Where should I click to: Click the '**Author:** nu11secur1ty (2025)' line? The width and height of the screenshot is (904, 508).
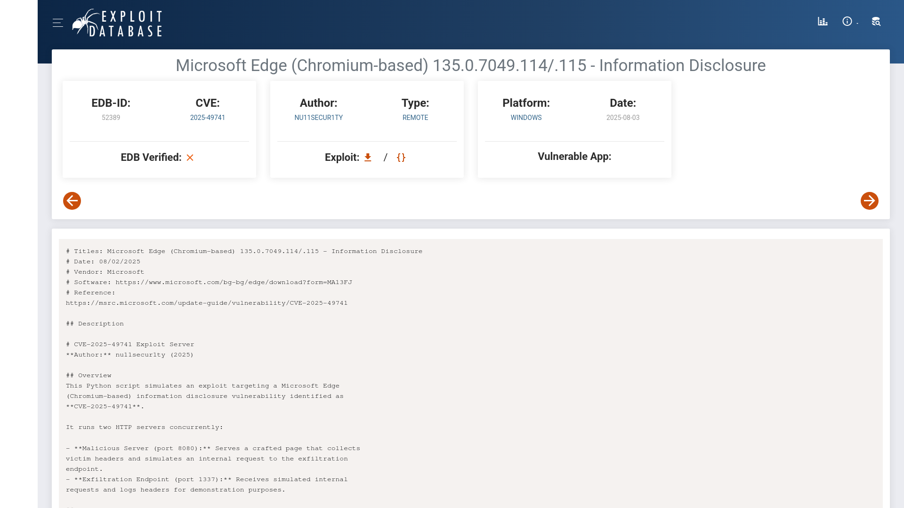pos(130,355)
